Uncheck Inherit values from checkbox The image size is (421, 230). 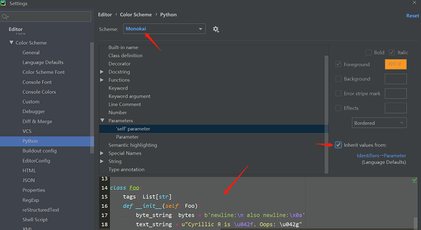[x=339, y=145]
